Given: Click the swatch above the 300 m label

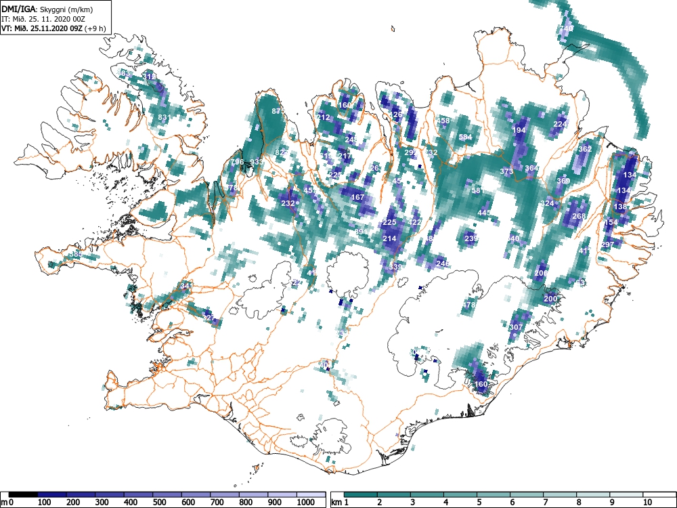Looking at the screenshot, I should tap(109, 494).
